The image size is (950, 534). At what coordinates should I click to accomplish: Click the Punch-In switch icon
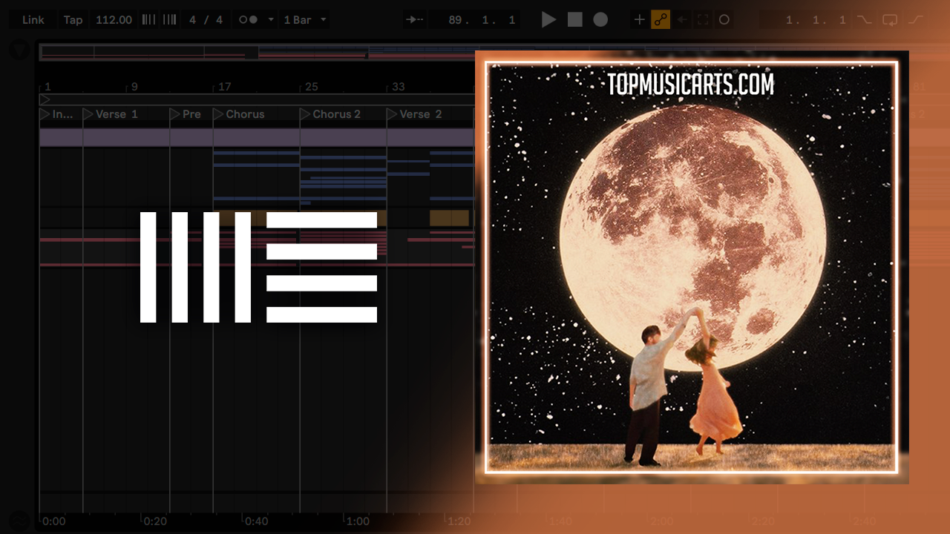click(864, 20)
